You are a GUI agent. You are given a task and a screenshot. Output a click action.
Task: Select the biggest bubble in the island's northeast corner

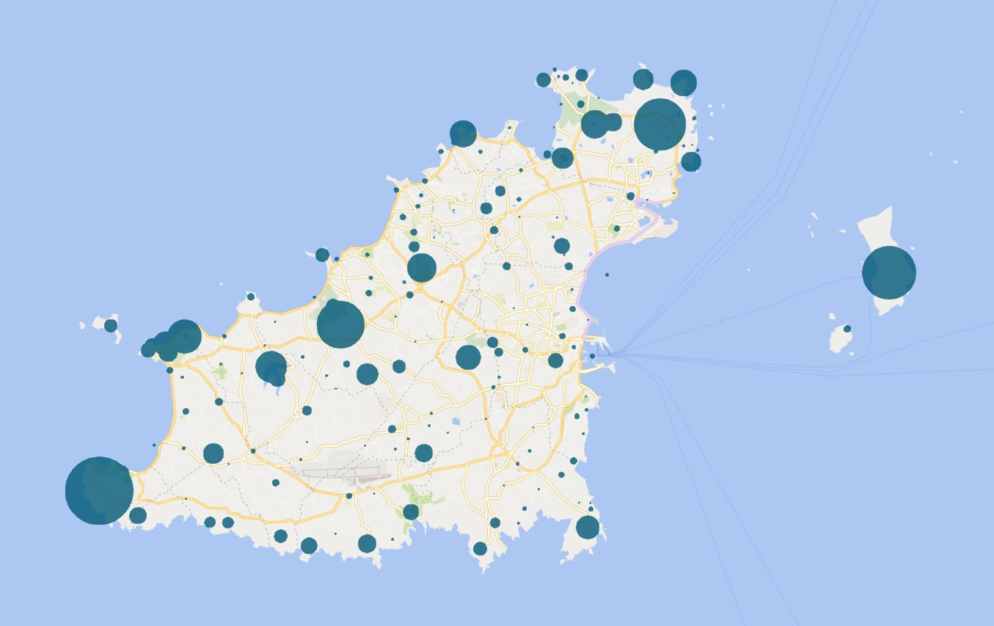click(659, 125)
